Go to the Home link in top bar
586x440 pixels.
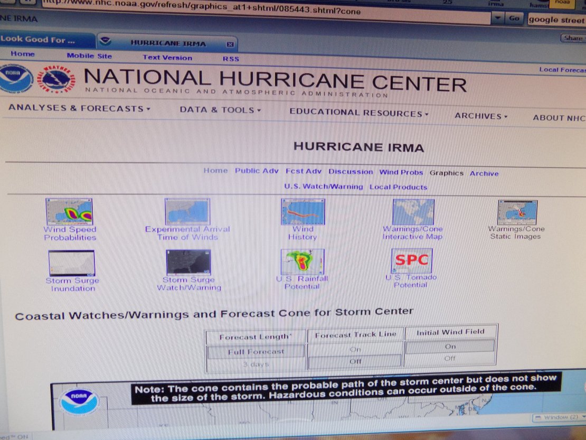pyautogui.click(x=23, y=54)
